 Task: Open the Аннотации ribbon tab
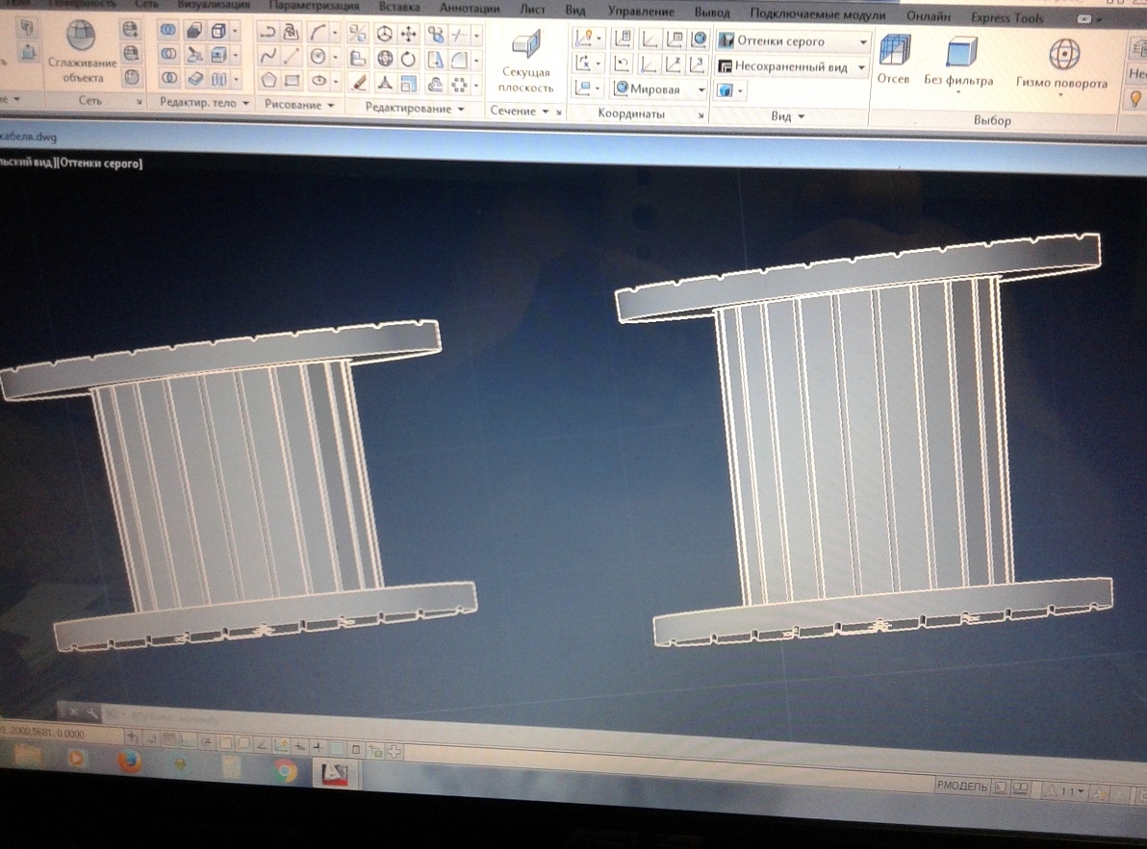(x=469, y=9)
